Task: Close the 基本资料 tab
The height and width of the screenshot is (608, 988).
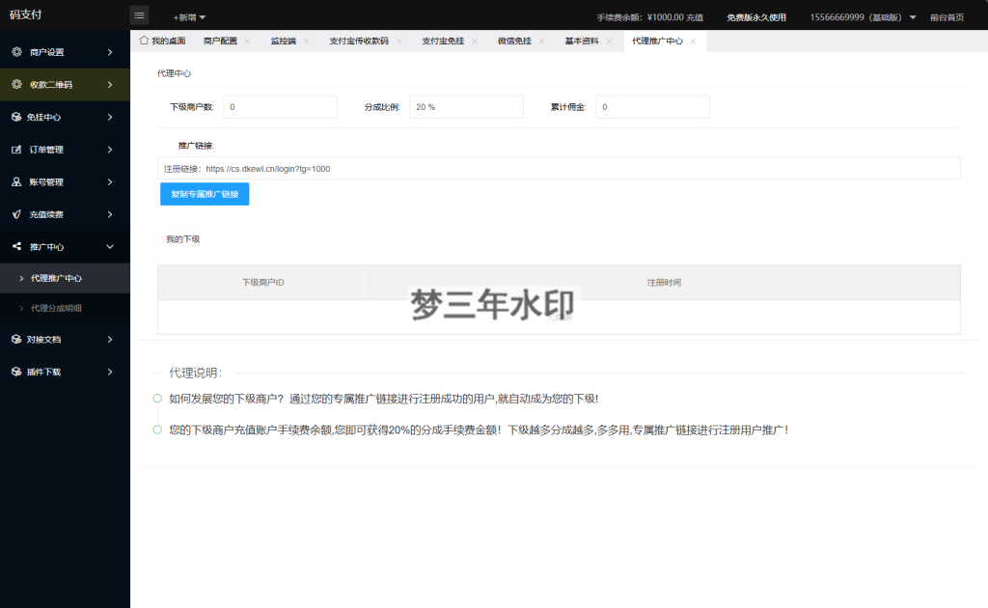Action: click(x=609, y=41)
